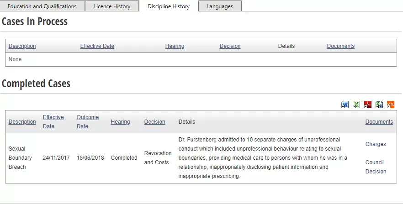Select the Languages tab
403x204 pixels.
click(220, 6)
